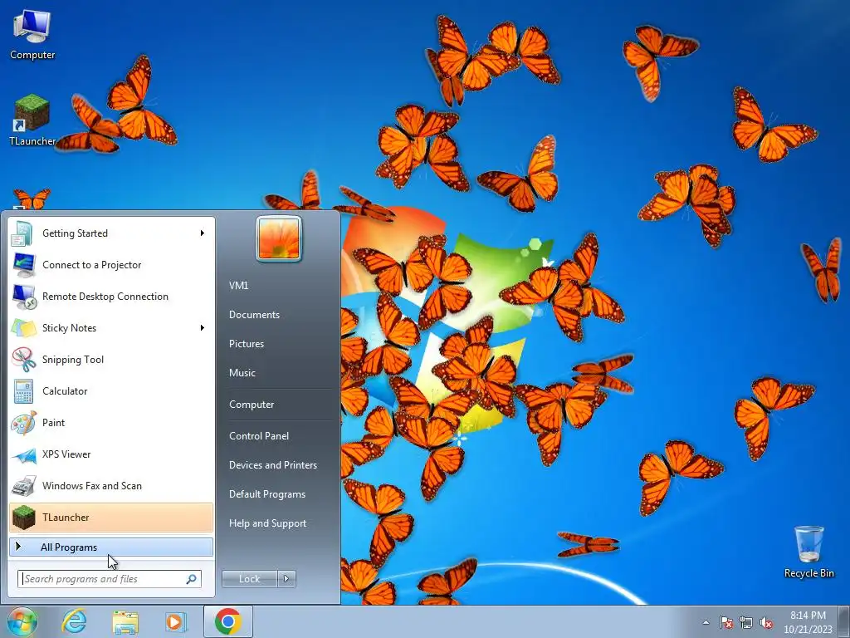Select the Computer desktop icon
This screenshot has height=638, width=850.
click(32, 35)
